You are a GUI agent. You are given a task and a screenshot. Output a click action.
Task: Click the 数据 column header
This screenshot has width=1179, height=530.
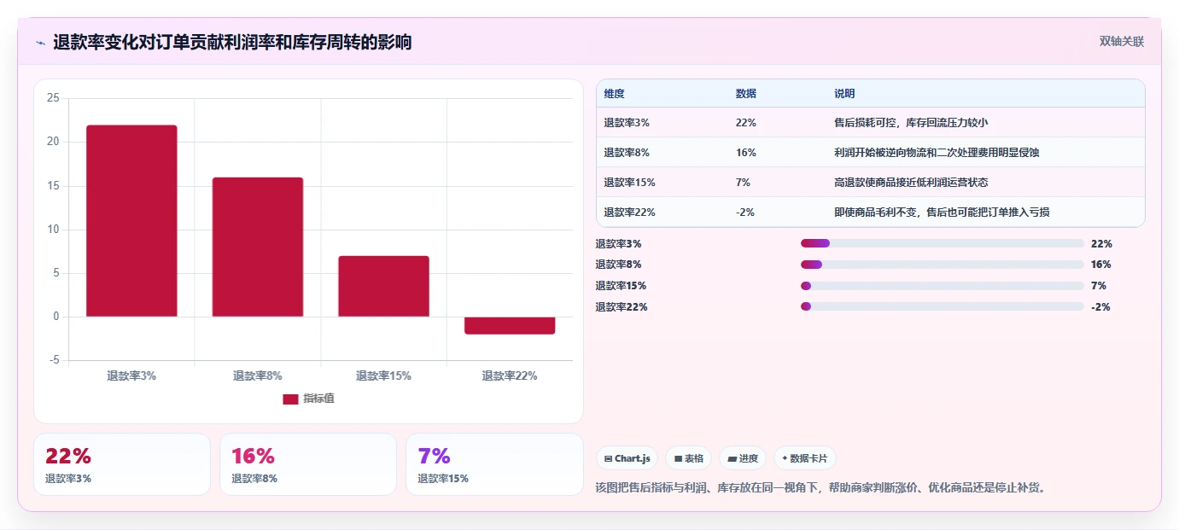tap(745, 94)
